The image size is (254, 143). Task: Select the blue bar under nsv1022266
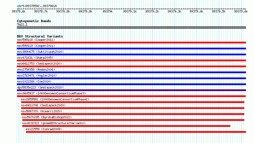tap(131, 84)
